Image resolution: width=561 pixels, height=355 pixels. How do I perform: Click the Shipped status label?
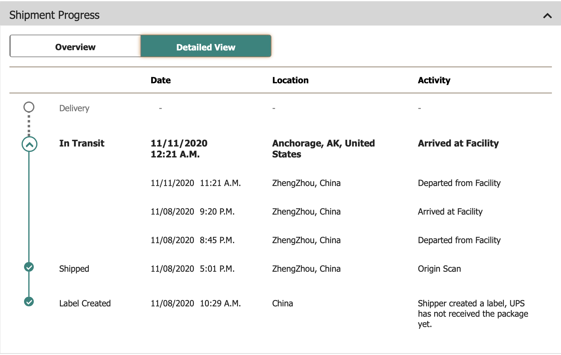(74, 269)
